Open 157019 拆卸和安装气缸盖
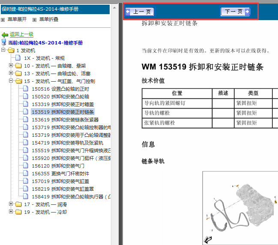Viewport: 278px width, 245px height. [x=60, y=181]
